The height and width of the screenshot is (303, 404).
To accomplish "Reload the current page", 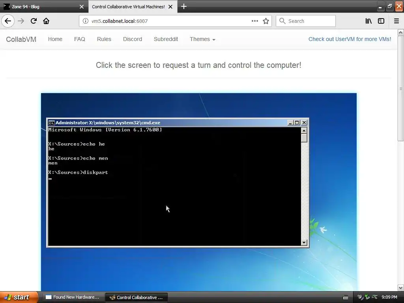I will pyautogui.click(x=34, y=21).
